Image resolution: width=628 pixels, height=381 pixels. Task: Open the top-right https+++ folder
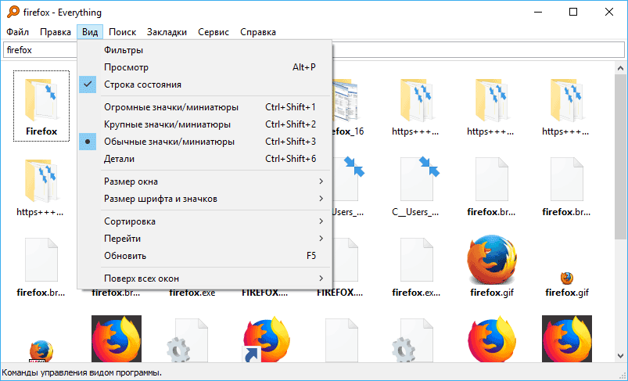567,100
